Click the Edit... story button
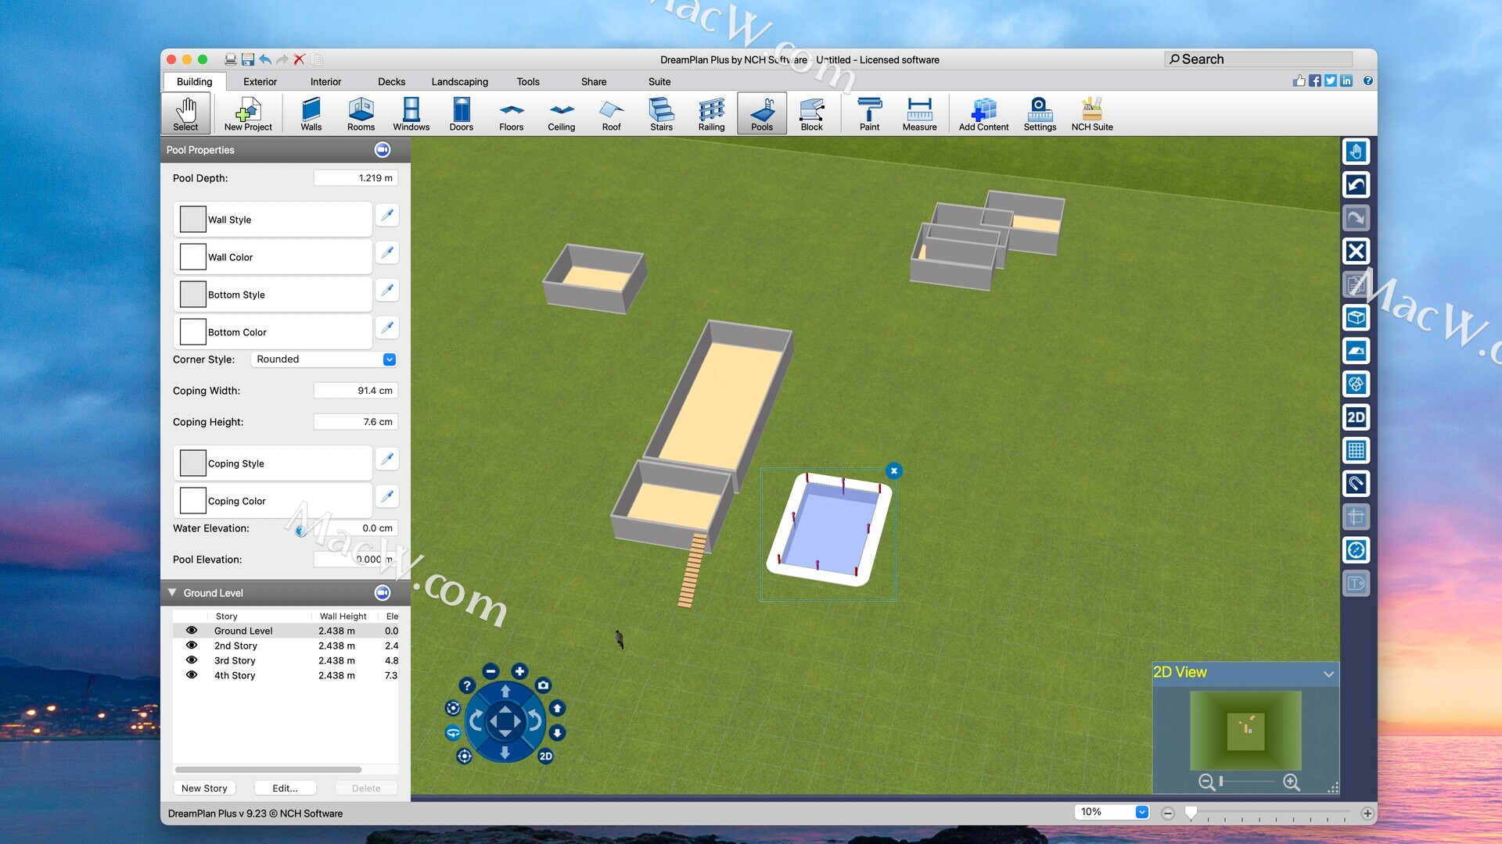1502x844 pixels. click(285, 788)
